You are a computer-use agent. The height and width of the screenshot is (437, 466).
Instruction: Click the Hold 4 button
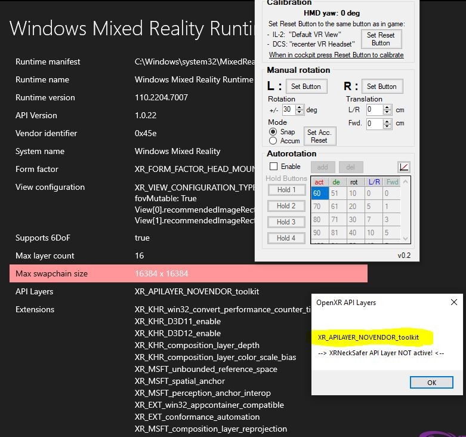[286, 238]
